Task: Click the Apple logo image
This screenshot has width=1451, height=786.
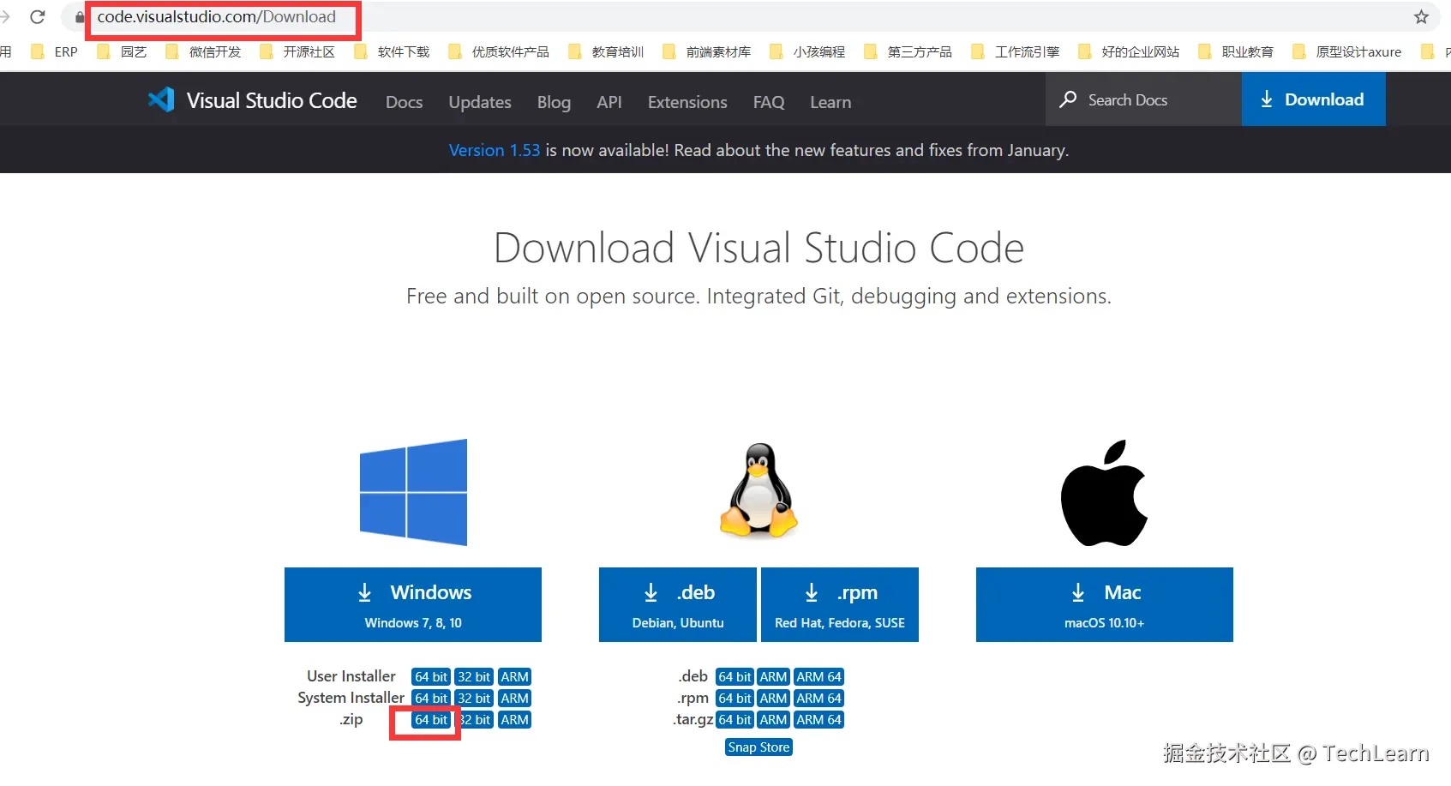Action: [1104, 493]
